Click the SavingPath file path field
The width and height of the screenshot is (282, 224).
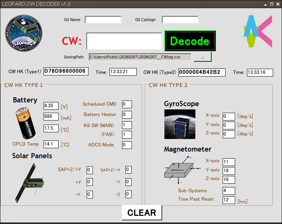(140, 57)
